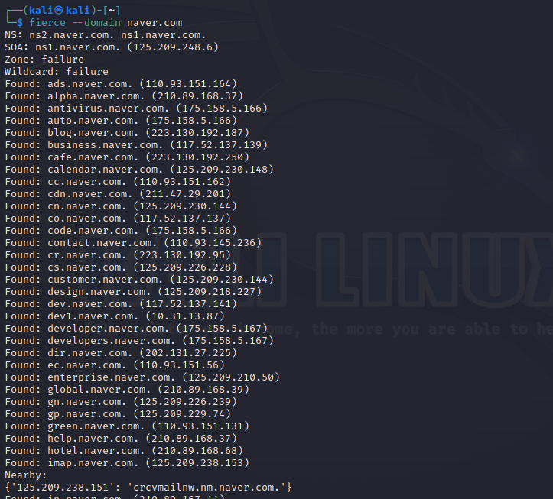This screenshot has height=499, width=553.
Task: Select the alpha.naver.com. result line
Action: [124, 96]
